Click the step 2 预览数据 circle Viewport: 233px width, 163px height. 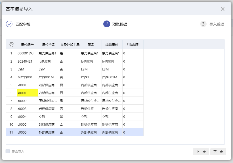(106, 24)
